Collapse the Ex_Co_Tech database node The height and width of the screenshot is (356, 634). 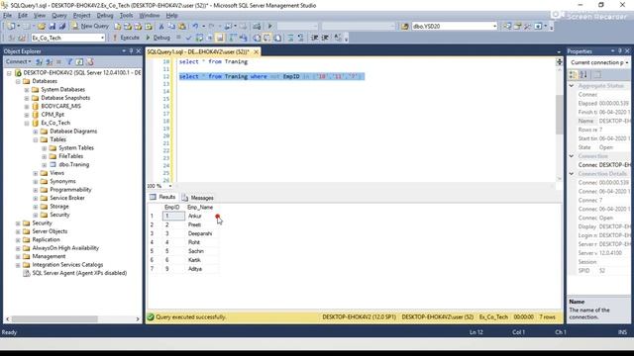[x=27, y=123]
